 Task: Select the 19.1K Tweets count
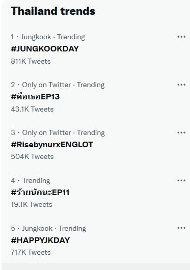32,204
